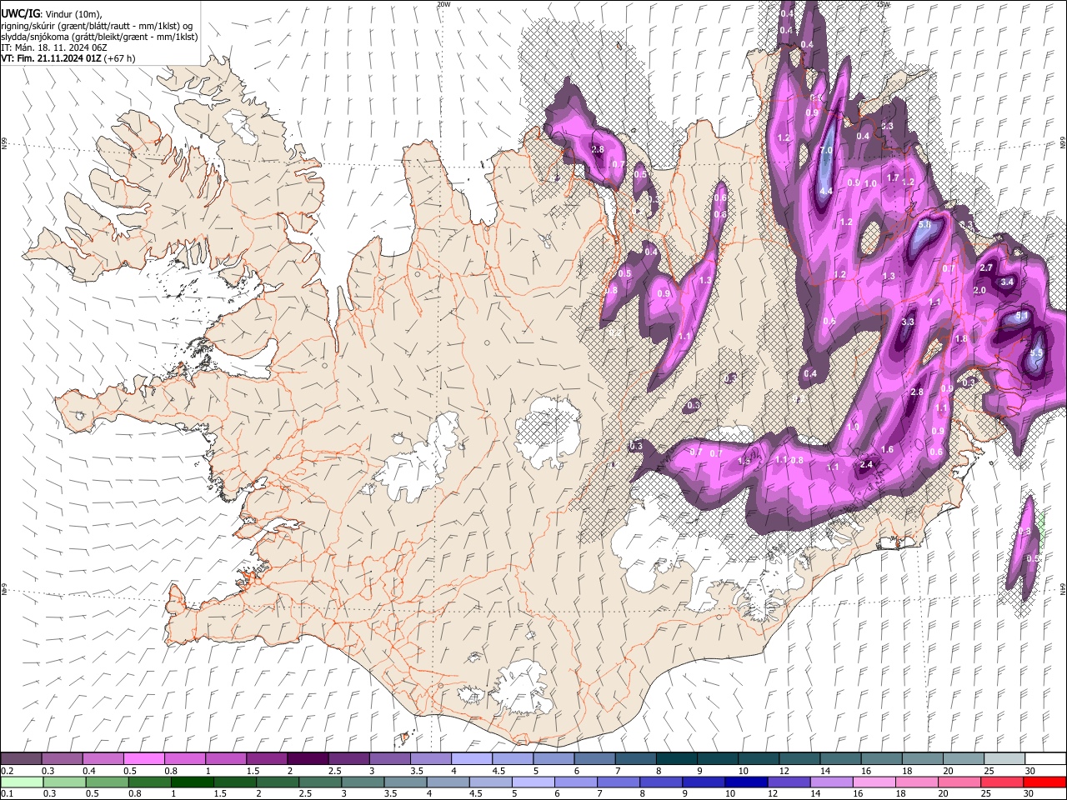Click the VT: Fim. 21.11.2024 01Z line
The height and width of the screenshot is (800, 1067).
click(68, 59)
